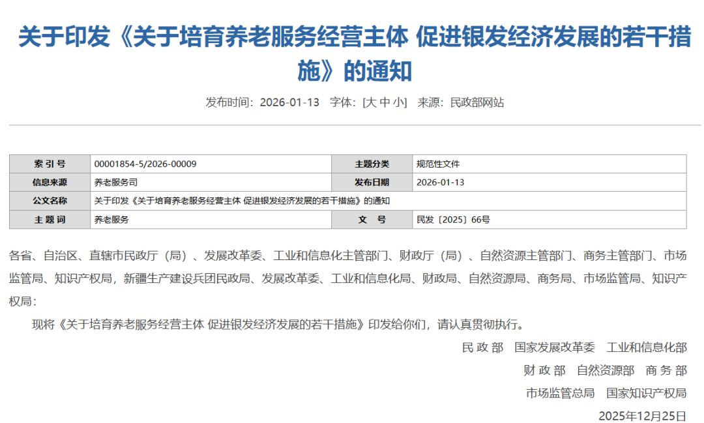The width and height of the screenshot is (704, 423).
Task: Click 养老服务司 in the info source row
Action: point(116,182)
